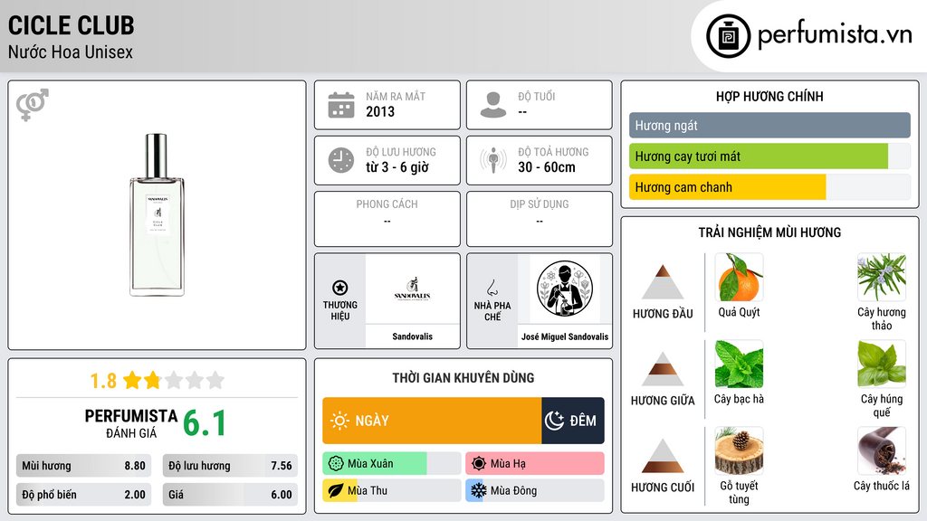Open the Cây húng quế basil image

[882, 365]
